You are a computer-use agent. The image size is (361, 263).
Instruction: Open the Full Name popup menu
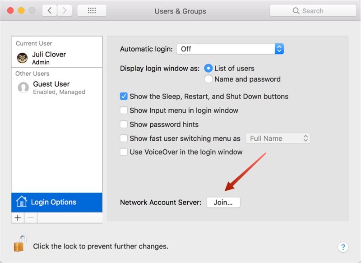click(278, 138)
